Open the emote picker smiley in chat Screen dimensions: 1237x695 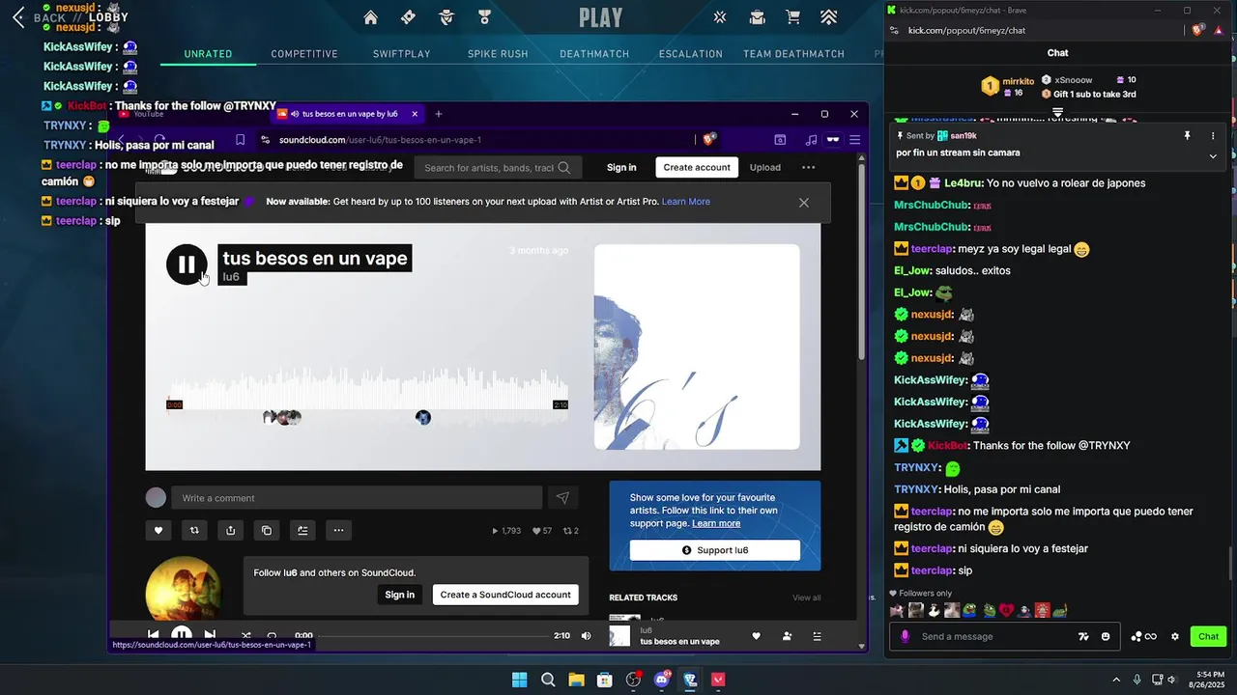point(1106,636)
